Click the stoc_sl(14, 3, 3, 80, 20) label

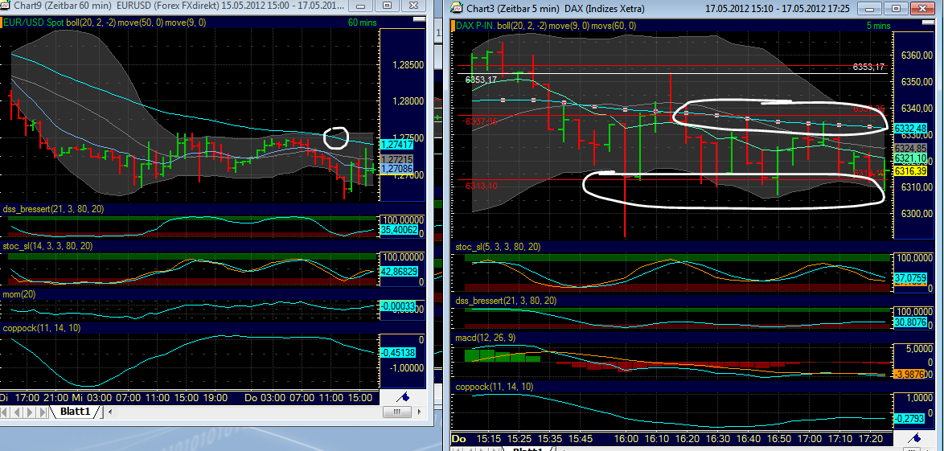click(x=47, y=246)
